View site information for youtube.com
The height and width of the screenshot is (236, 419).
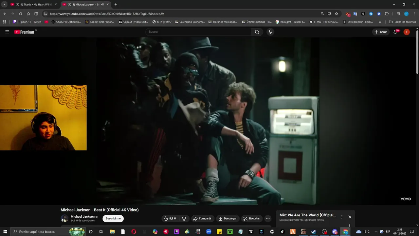[x=46, y=14]
